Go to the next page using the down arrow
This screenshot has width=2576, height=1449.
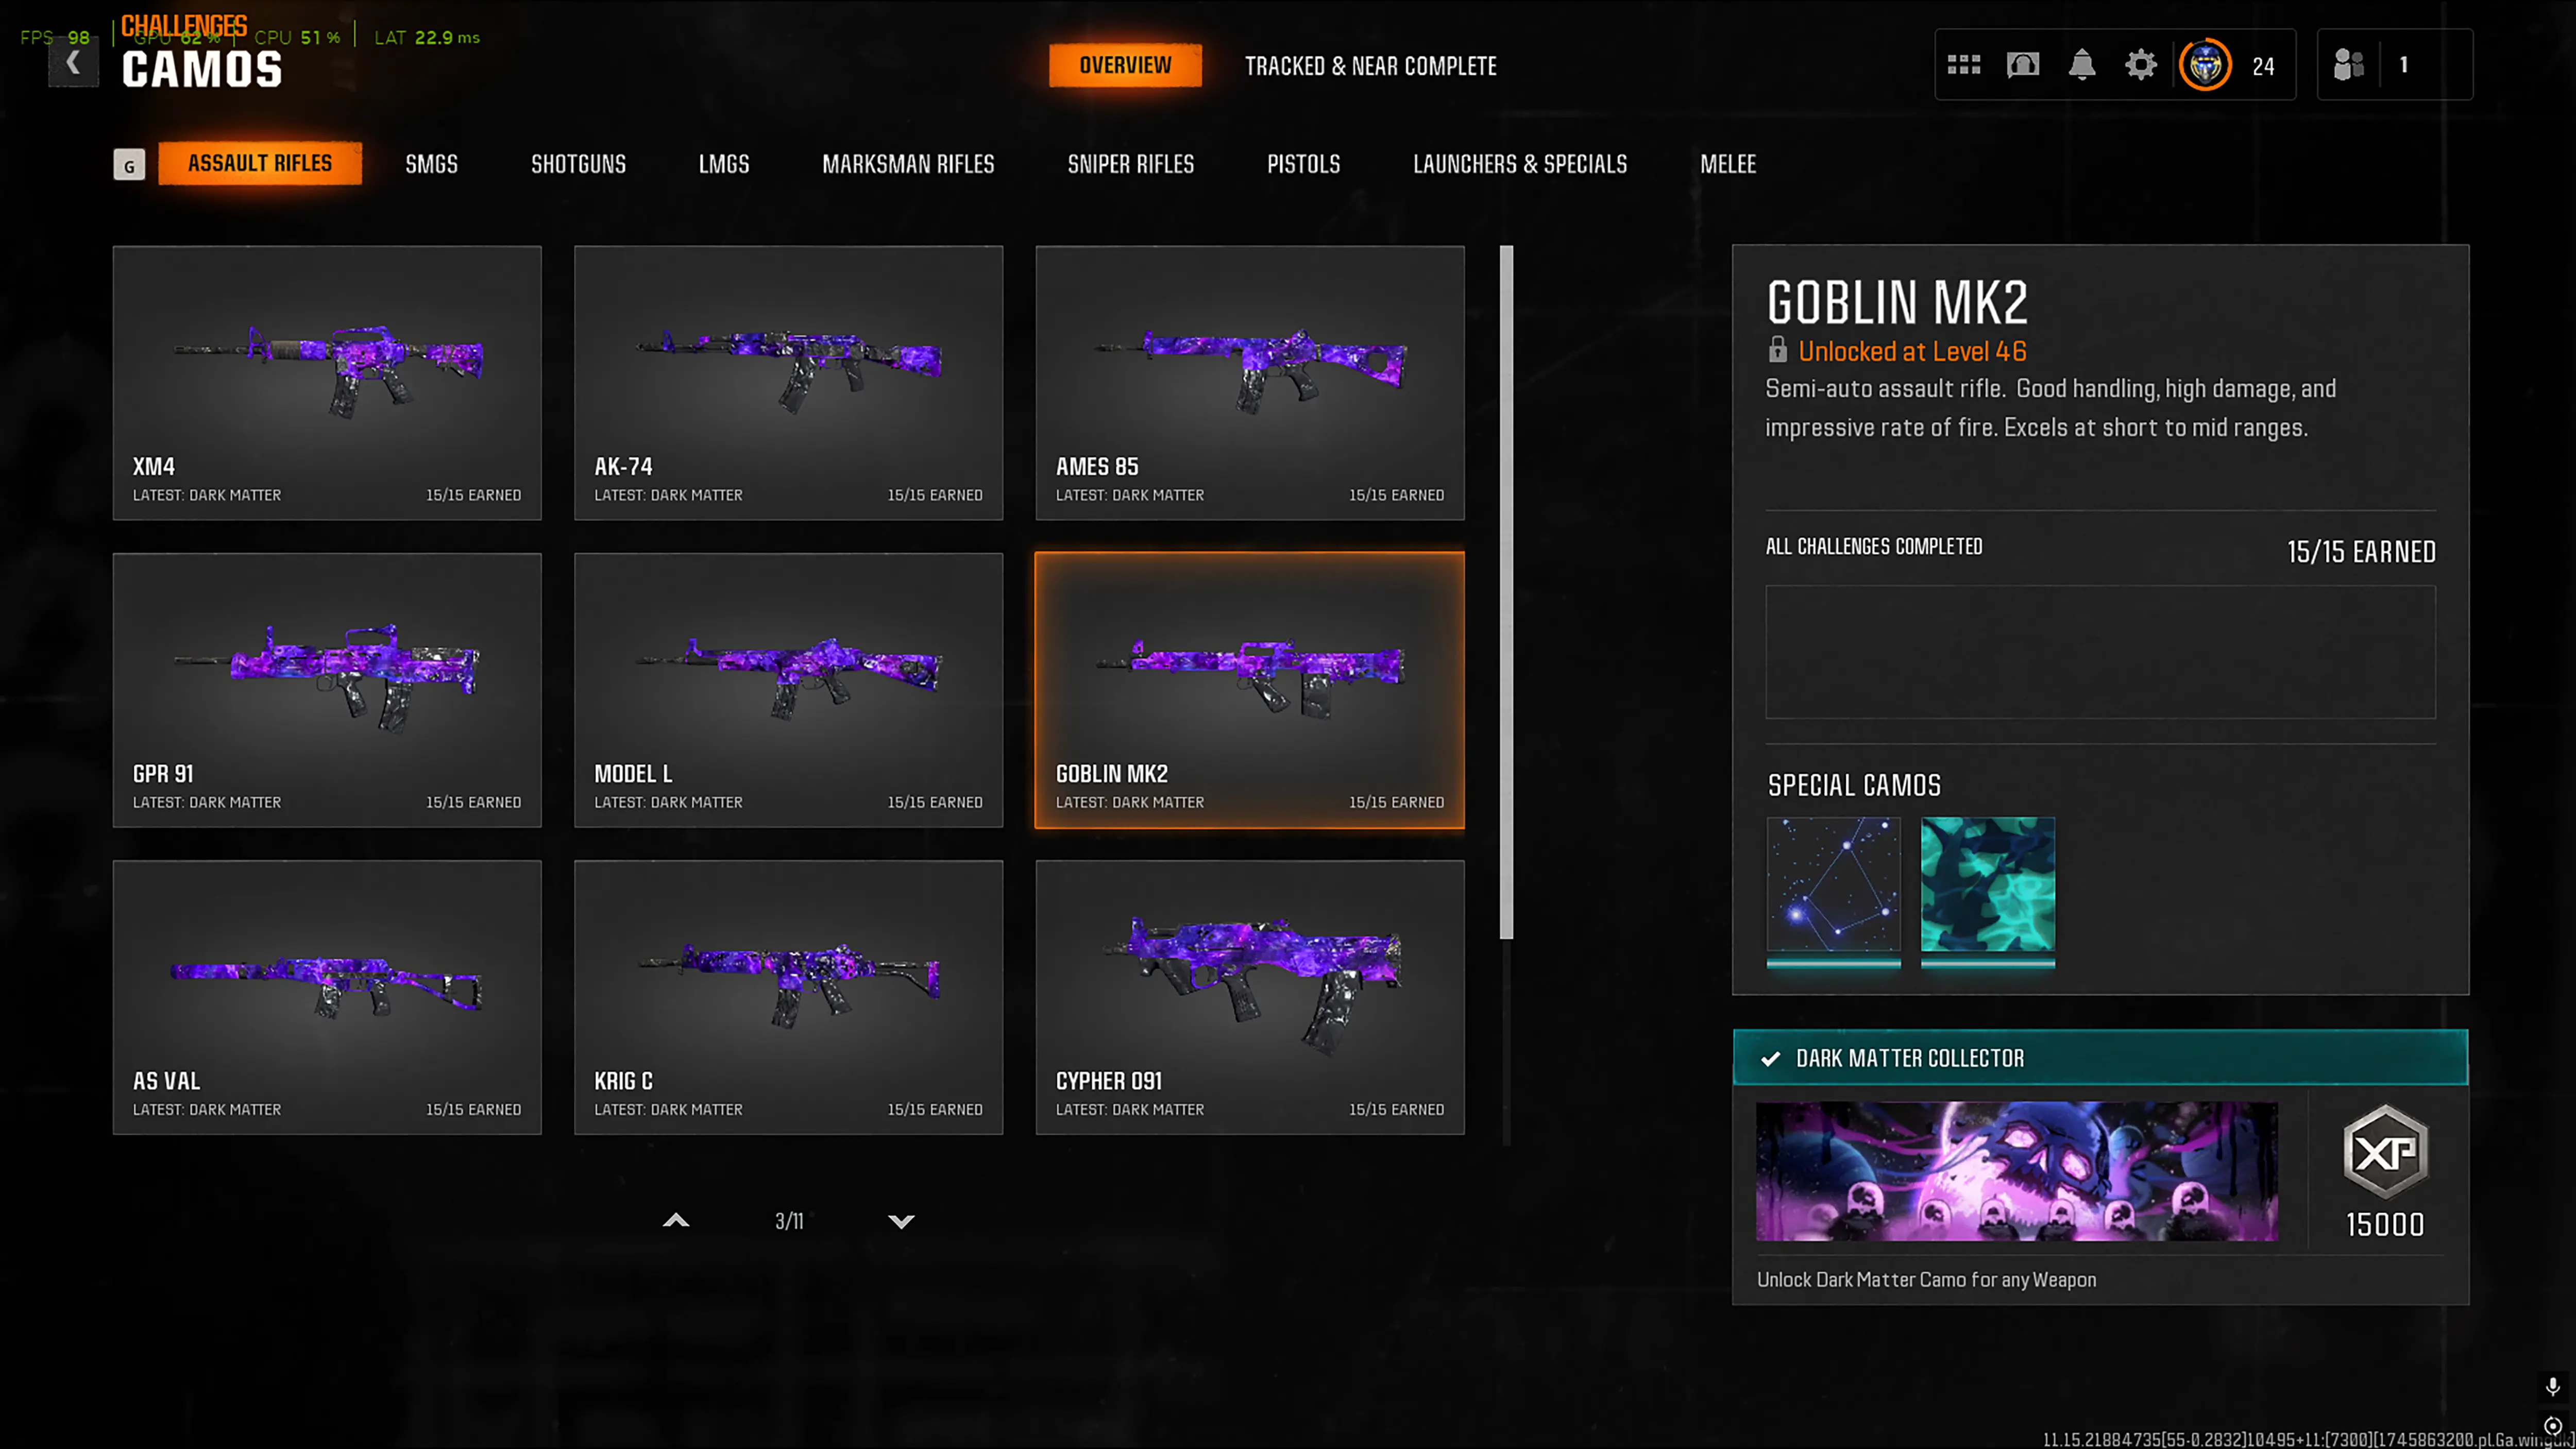[x=901, y=1221]
